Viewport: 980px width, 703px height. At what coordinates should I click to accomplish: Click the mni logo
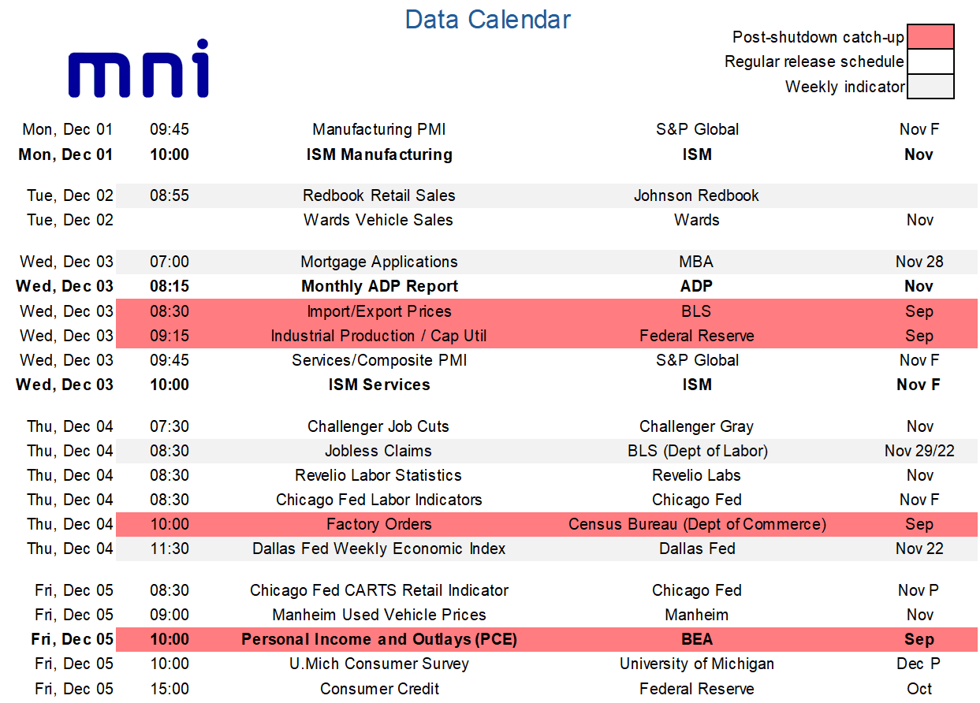coord(139,69)
